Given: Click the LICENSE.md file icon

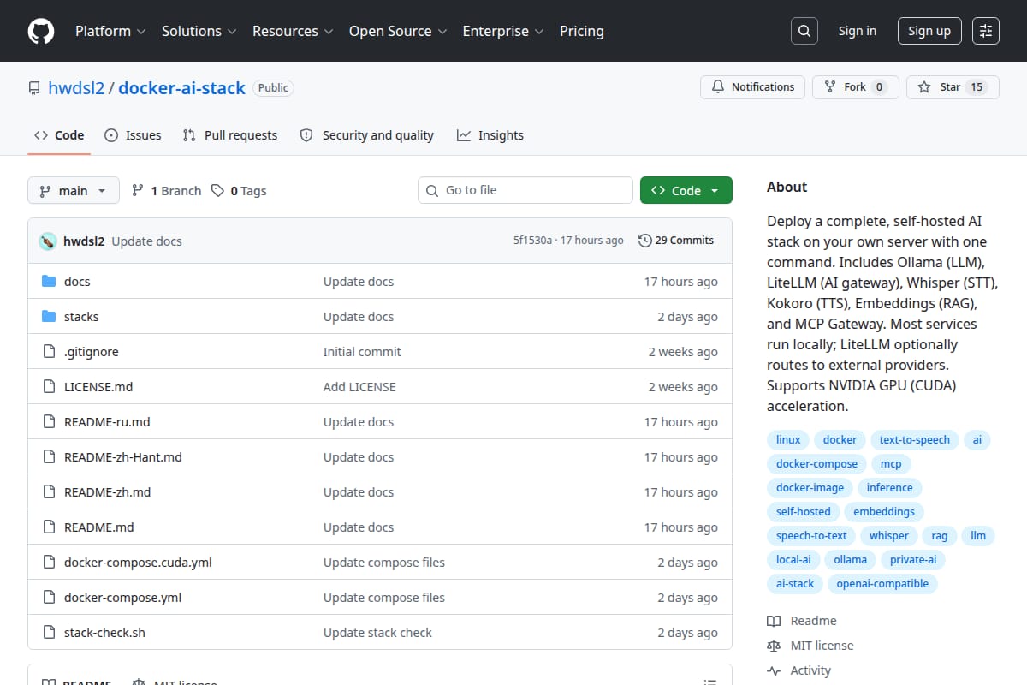Looking at the screenshot, I should (x=49, y=387).
